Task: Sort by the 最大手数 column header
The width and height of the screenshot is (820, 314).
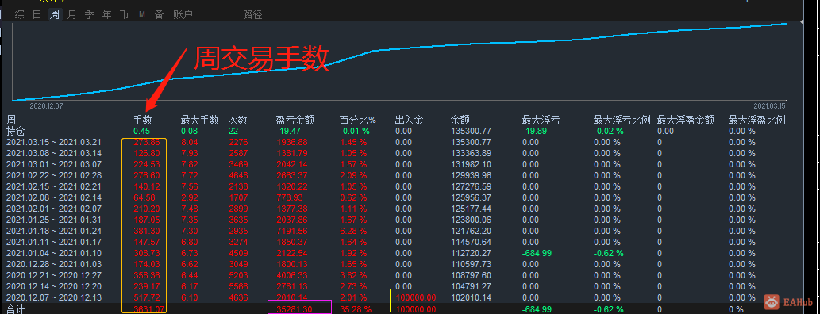Action: tap(199, 121)
